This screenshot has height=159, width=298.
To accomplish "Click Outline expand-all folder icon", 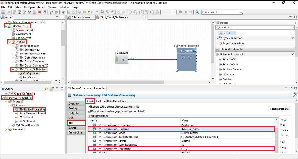I will 47,88.
